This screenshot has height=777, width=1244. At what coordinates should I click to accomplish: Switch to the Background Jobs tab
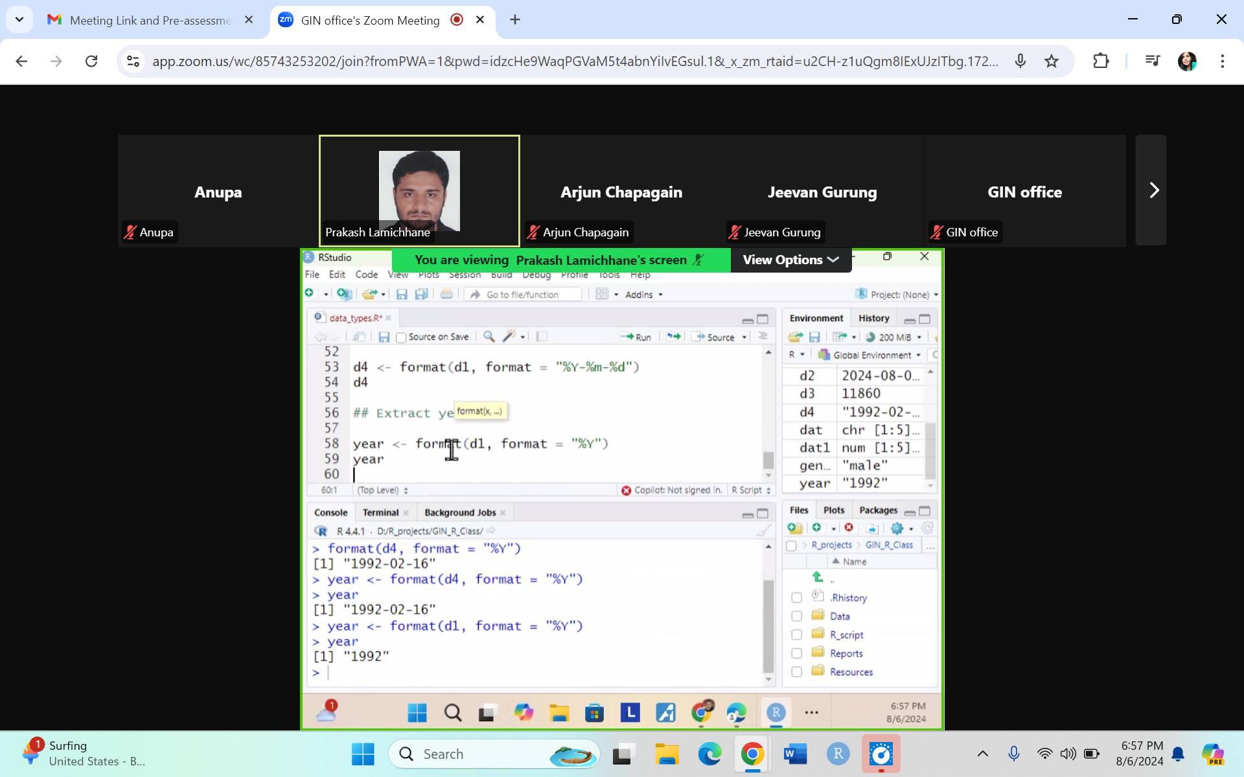pos(460,512)
